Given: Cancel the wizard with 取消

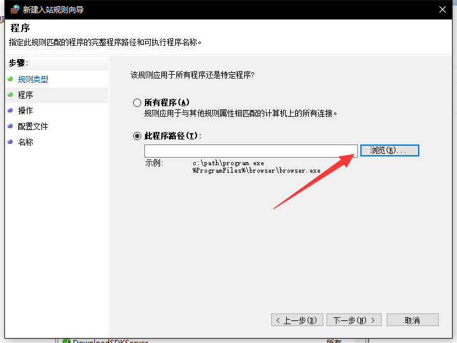Looking at the screenshot, I should tap(412, 320).
